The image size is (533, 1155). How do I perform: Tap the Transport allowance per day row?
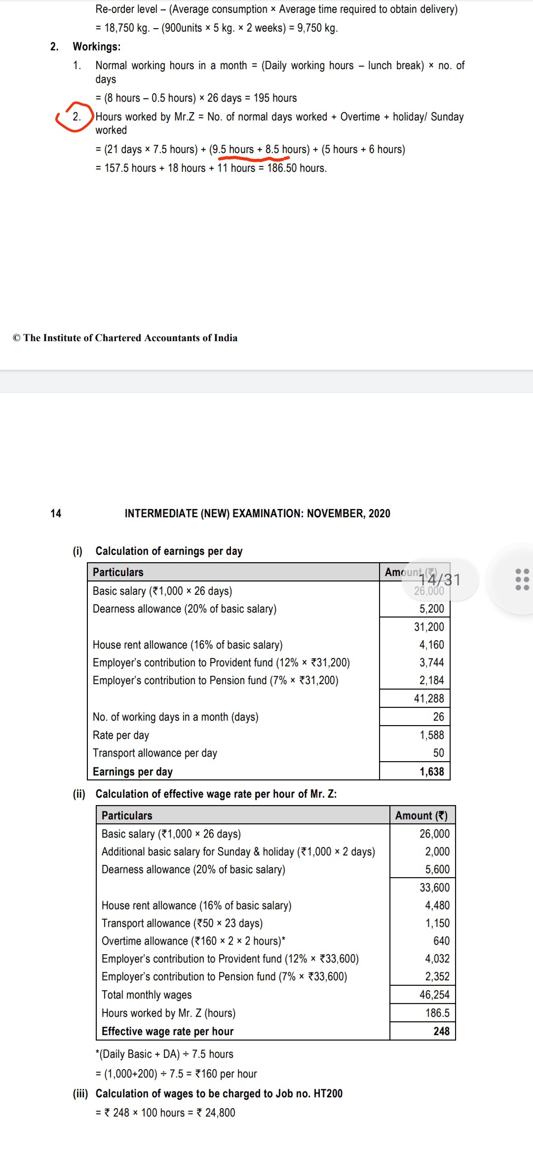(155, 753)
